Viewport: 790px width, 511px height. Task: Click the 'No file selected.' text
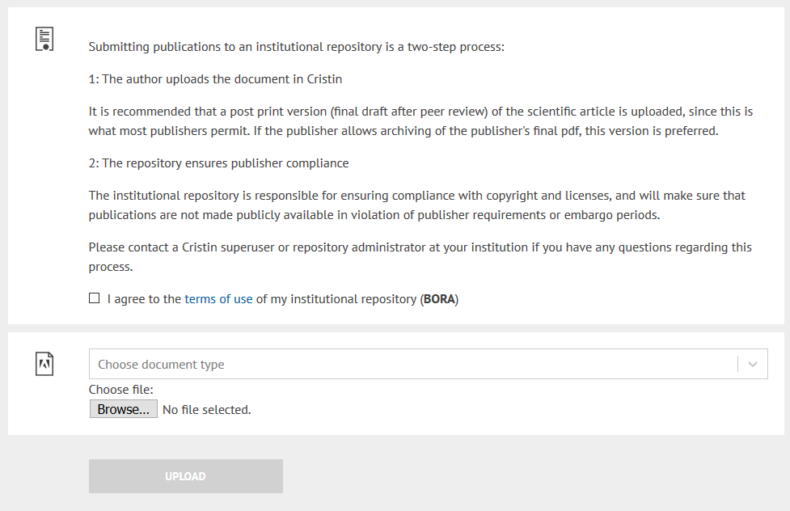coord(207,410)
